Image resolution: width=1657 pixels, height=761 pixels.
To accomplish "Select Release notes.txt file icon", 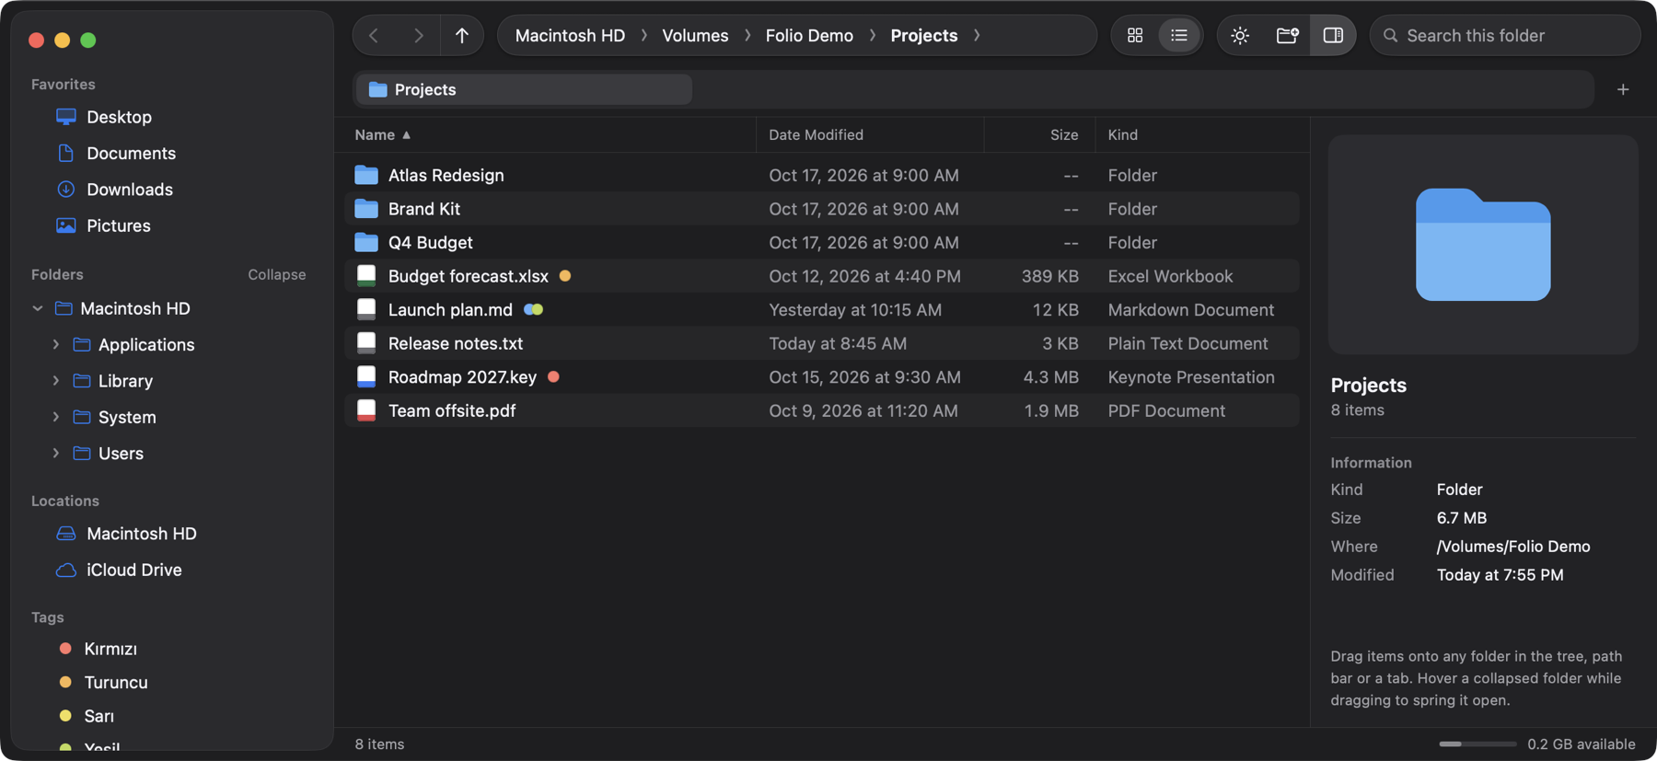I will (366, 343).
